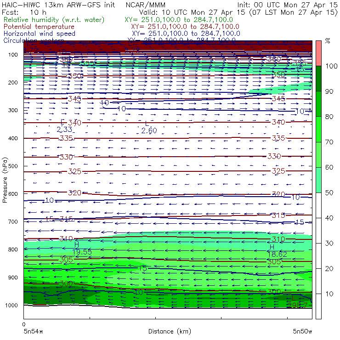Viewport: 340px width, 340px height.
Task: Click the '30' colorbar scale label
Action: (329, 244)
